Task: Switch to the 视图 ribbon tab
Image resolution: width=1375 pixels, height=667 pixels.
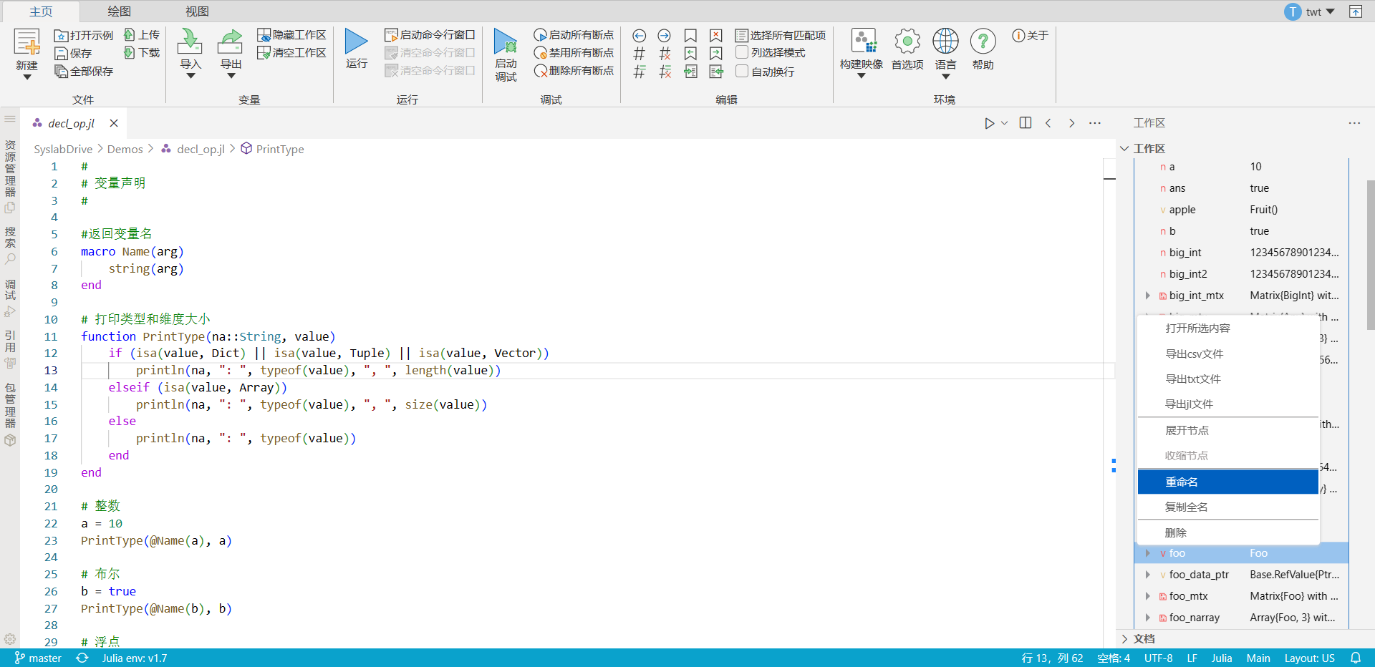Action: 197,11
